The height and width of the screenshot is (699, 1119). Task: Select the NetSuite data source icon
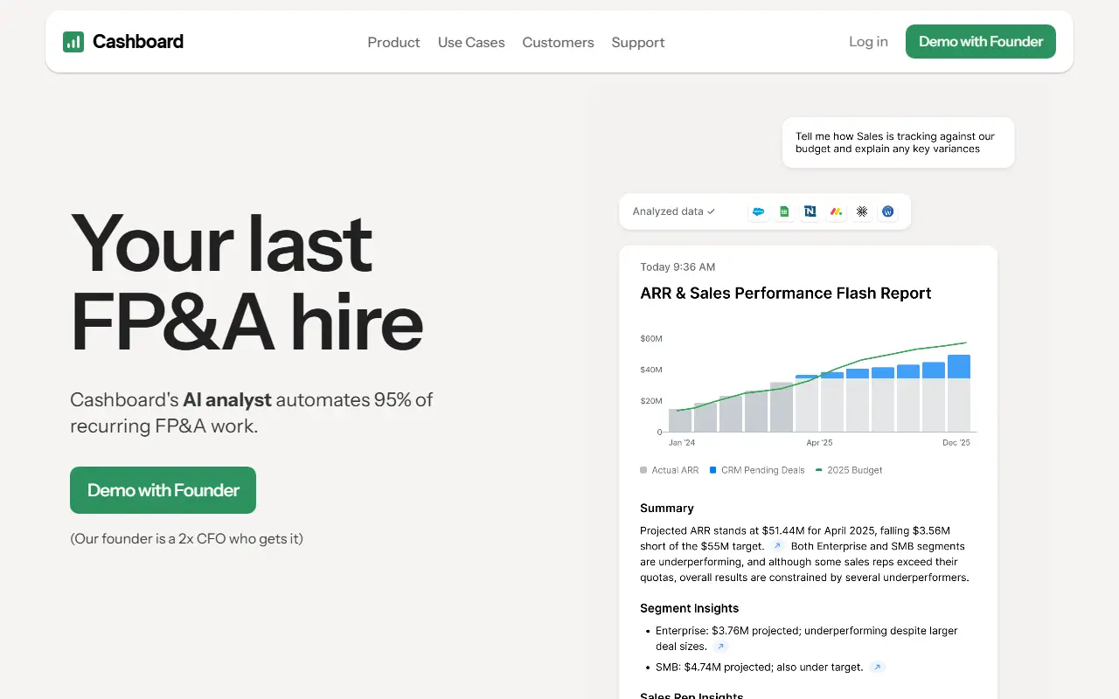tap(810, 211)
